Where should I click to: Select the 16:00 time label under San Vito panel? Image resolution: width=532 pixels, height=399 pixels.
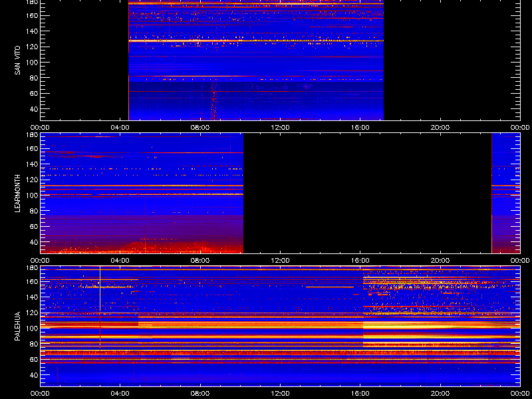point(360,128)
